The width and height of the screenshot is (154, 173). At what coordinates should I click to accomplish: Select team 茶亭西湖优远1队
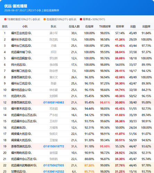pos(21,77)
